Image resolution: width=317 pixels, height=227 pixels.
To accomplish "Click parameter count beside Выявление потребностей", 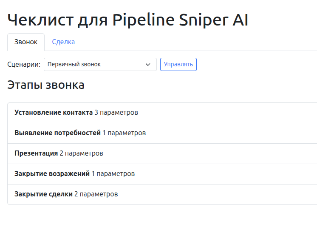I will pos(124,133).
